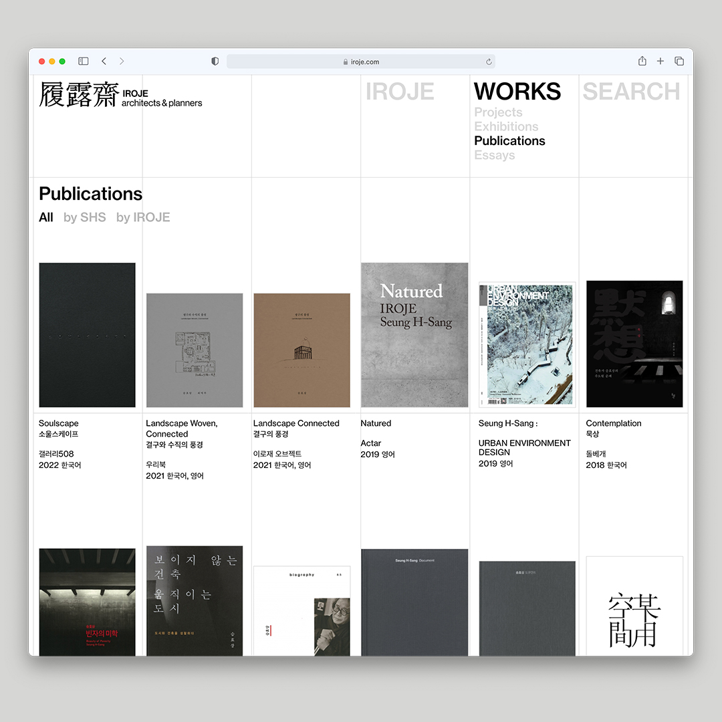Click the Seung H-Sang : title
722x722 pixels.
[508, 423]
